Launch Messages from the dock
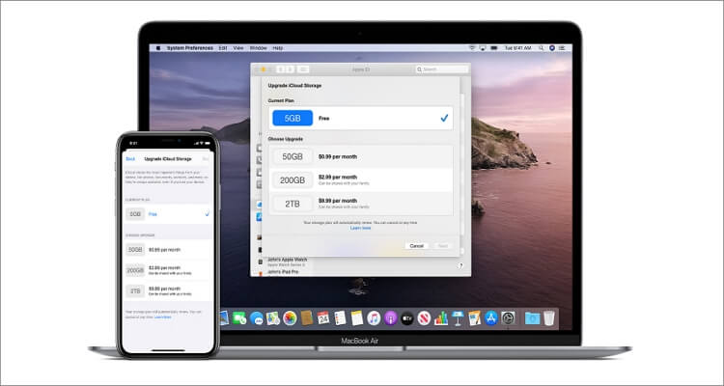The height and width of the screenshot is (386, 724). [x=256, y=318]
